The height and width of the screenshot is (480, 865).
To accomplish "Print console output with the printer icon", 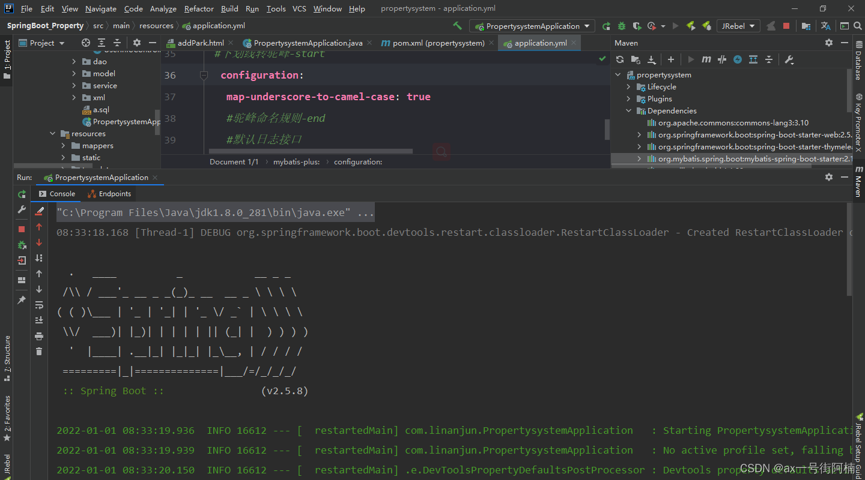I will click(39, 336).
